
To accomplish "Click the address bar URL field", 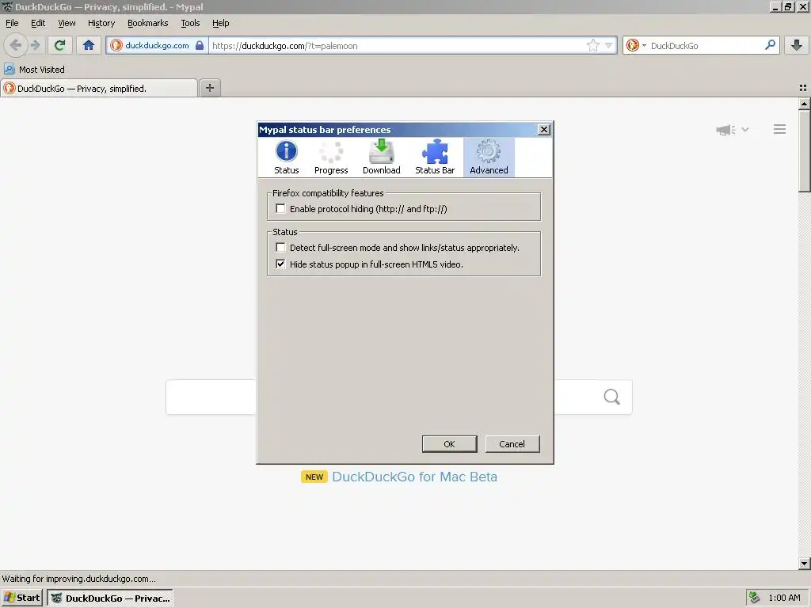I will pyautogui.click(x=398, y=45).
